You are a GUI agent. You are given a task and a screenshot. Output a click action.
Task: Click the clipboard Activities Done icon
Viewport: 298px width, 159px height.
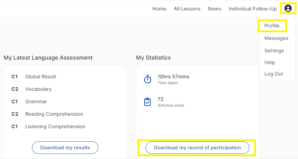[x=148, y=102]
